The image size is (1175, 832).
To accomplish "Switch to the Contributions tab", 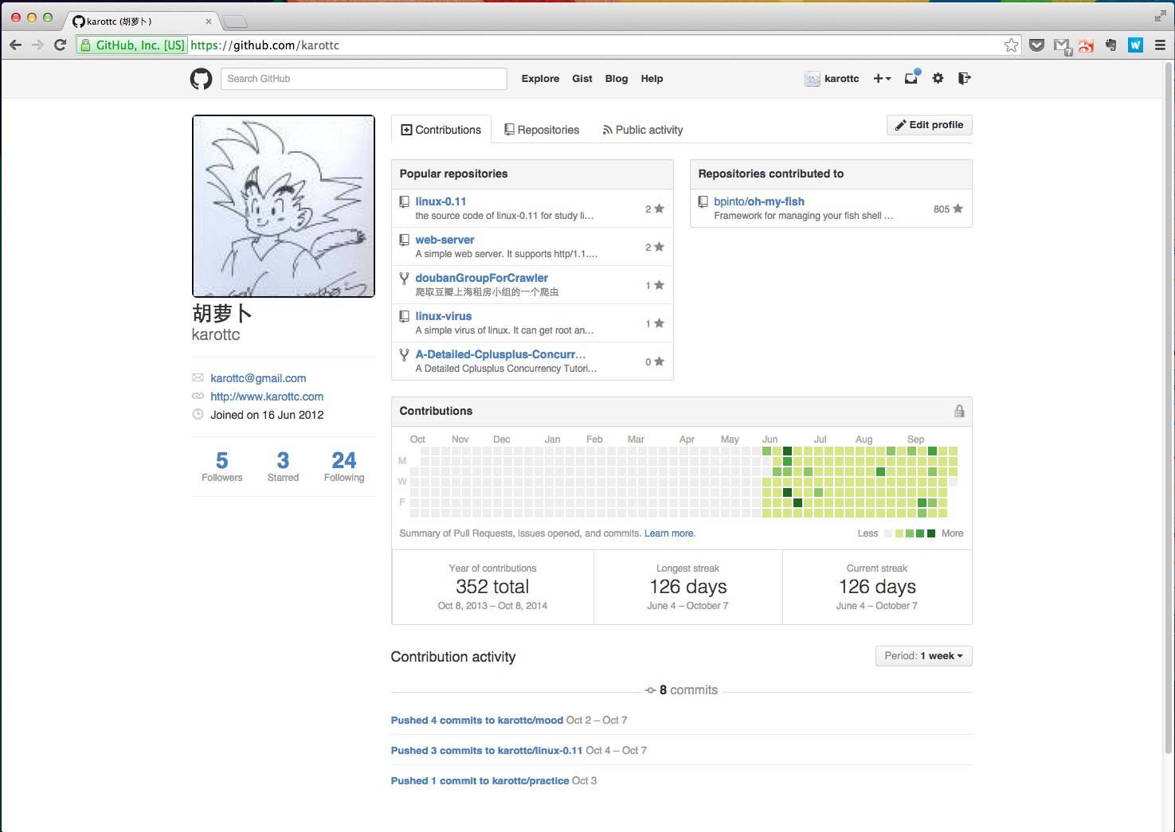I will click(x=441, y=130).
